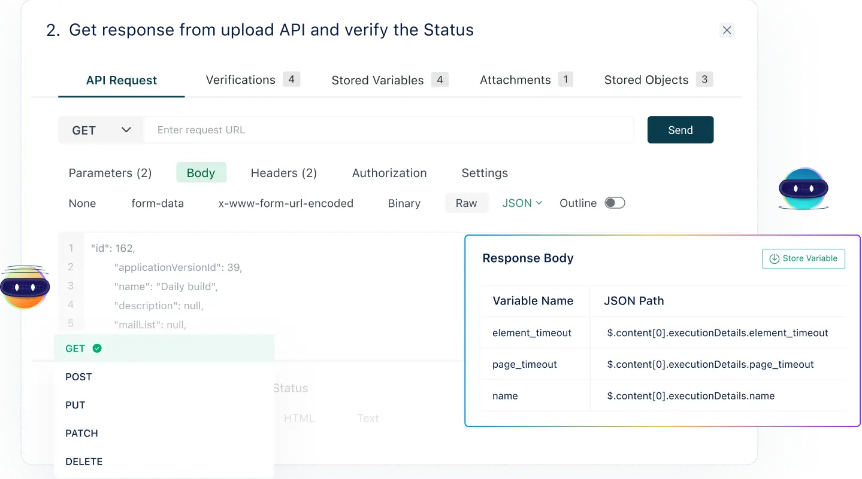
Task: Close the dialog with the X icon
Action: tap(727, 30)
